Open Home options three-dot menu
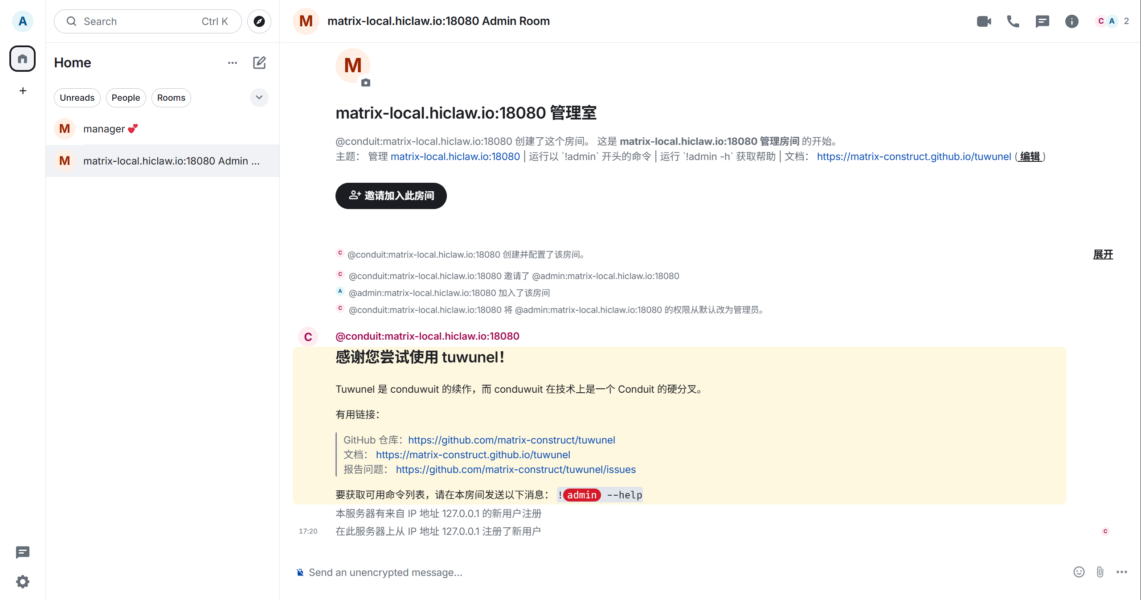The height and width of the screenshot is (600, 1141). (x=233, y=63)
